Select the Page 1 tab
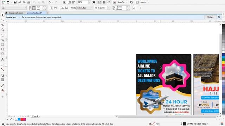The height and width of the screenshot is (126, 225). click(35, 116)
